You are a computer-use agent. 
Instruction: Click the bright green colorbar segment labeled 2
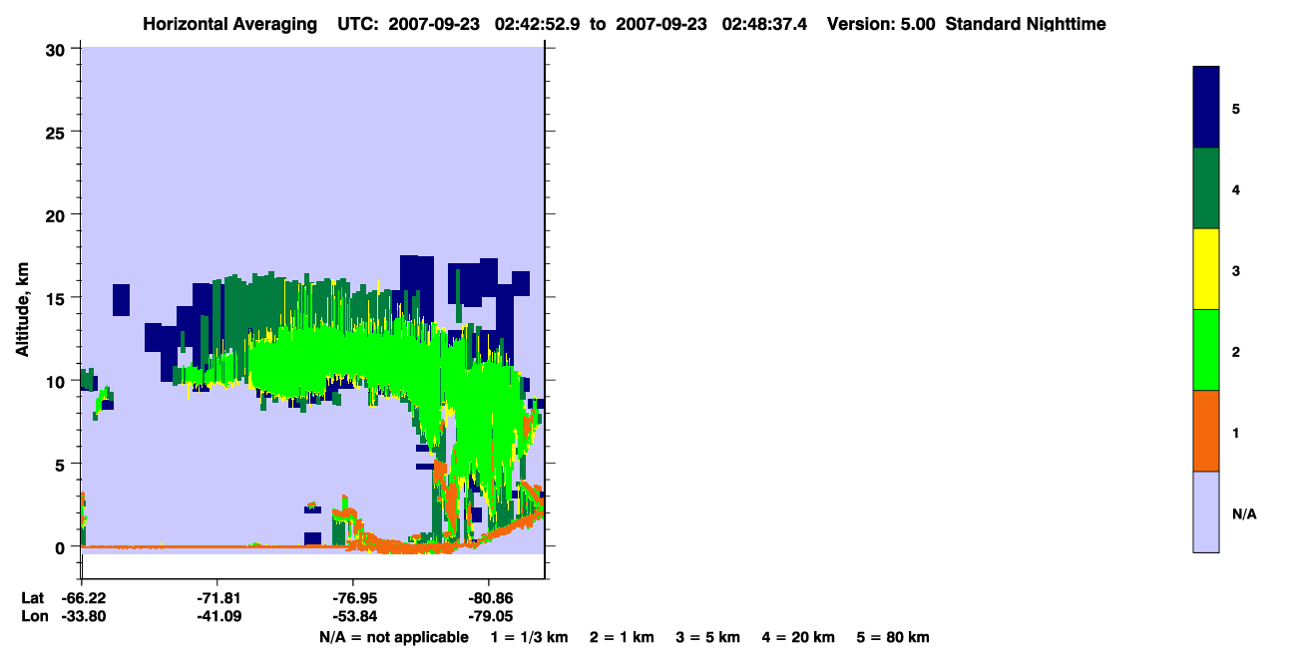coord(1206,350)
